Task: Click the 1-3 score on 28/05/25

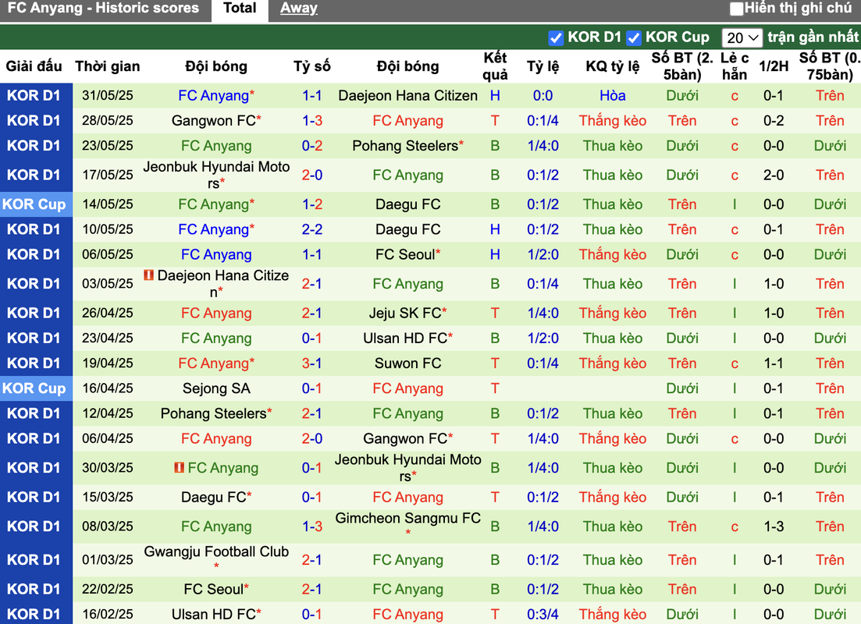Action: (312, 121)
